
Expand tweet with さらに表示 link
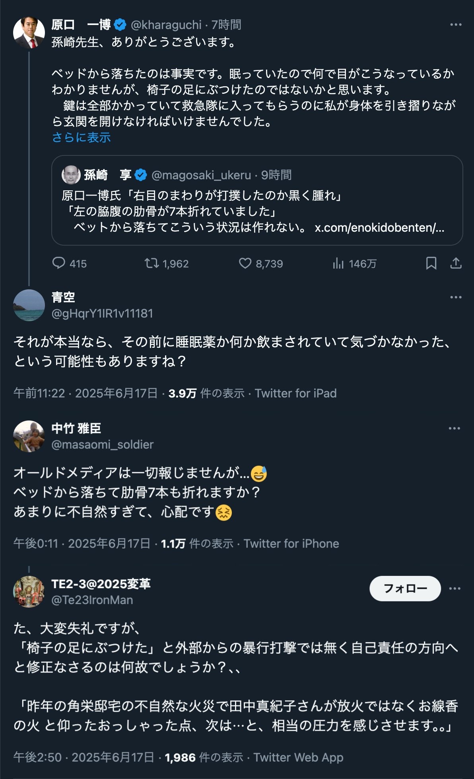82,138
